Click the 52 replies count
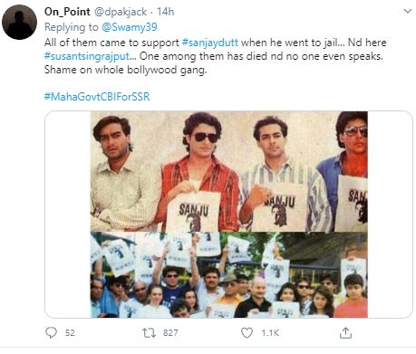Screen dimensions: 416x354 pos(70,333)
